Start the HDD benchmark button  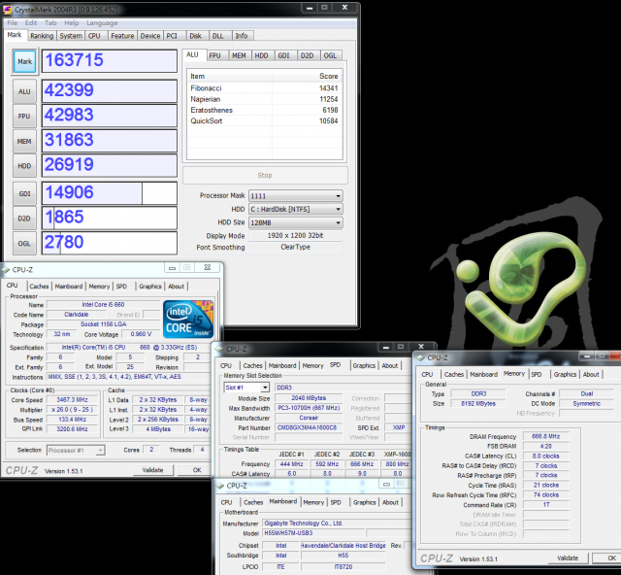(x=24, y=166)
